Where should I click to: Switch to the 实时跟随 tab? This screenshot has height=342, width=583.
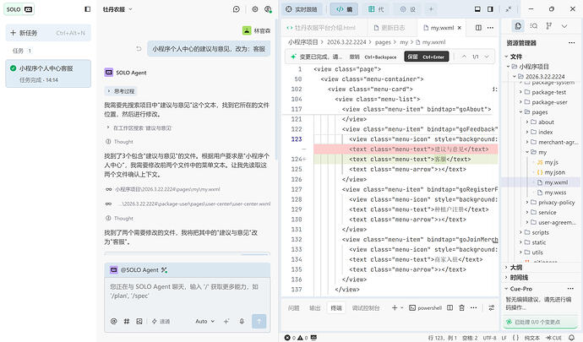coord(302,9)
